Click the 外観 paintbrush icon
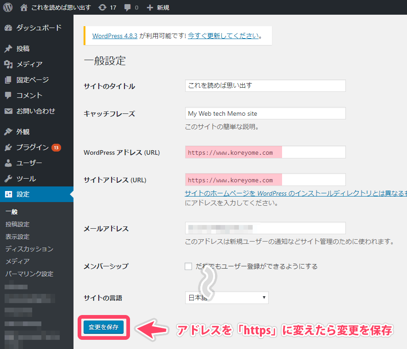This screenshot has height=349, width=407. [8, 132]
